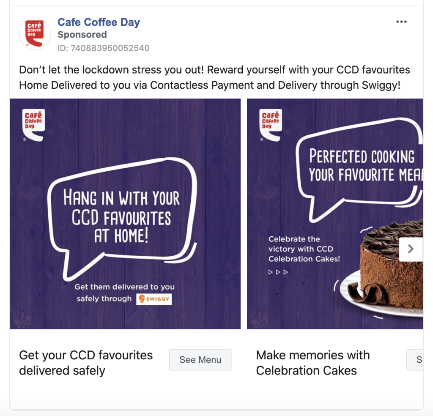Click the Sponsored label
Viewport: 433px width, 416px height.
click(82, 35)
